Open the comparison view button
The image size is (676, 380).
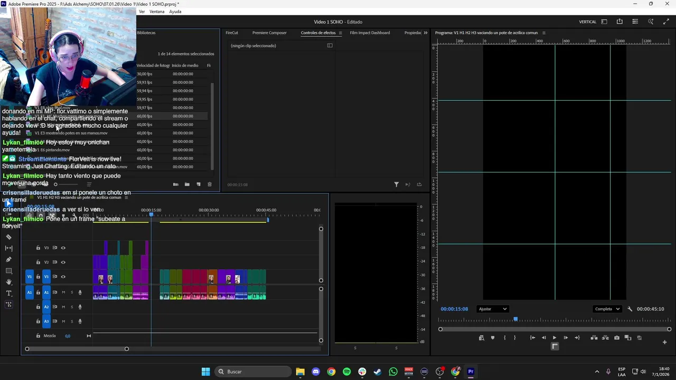click(x=628, y=338)
